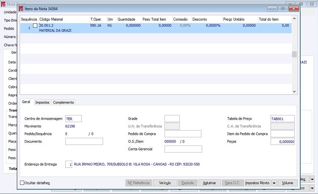This screenshot has width=318, height=194.
Task: Maximize the Itens da Nota window
Action: (283, 8)
